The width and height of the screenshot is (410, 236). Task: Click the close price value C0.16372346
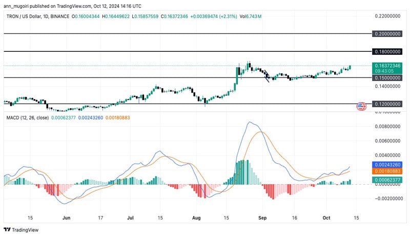(174, 16)
